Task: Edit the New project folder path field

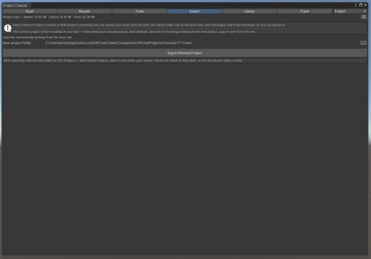Action: (x=202, y=43)
